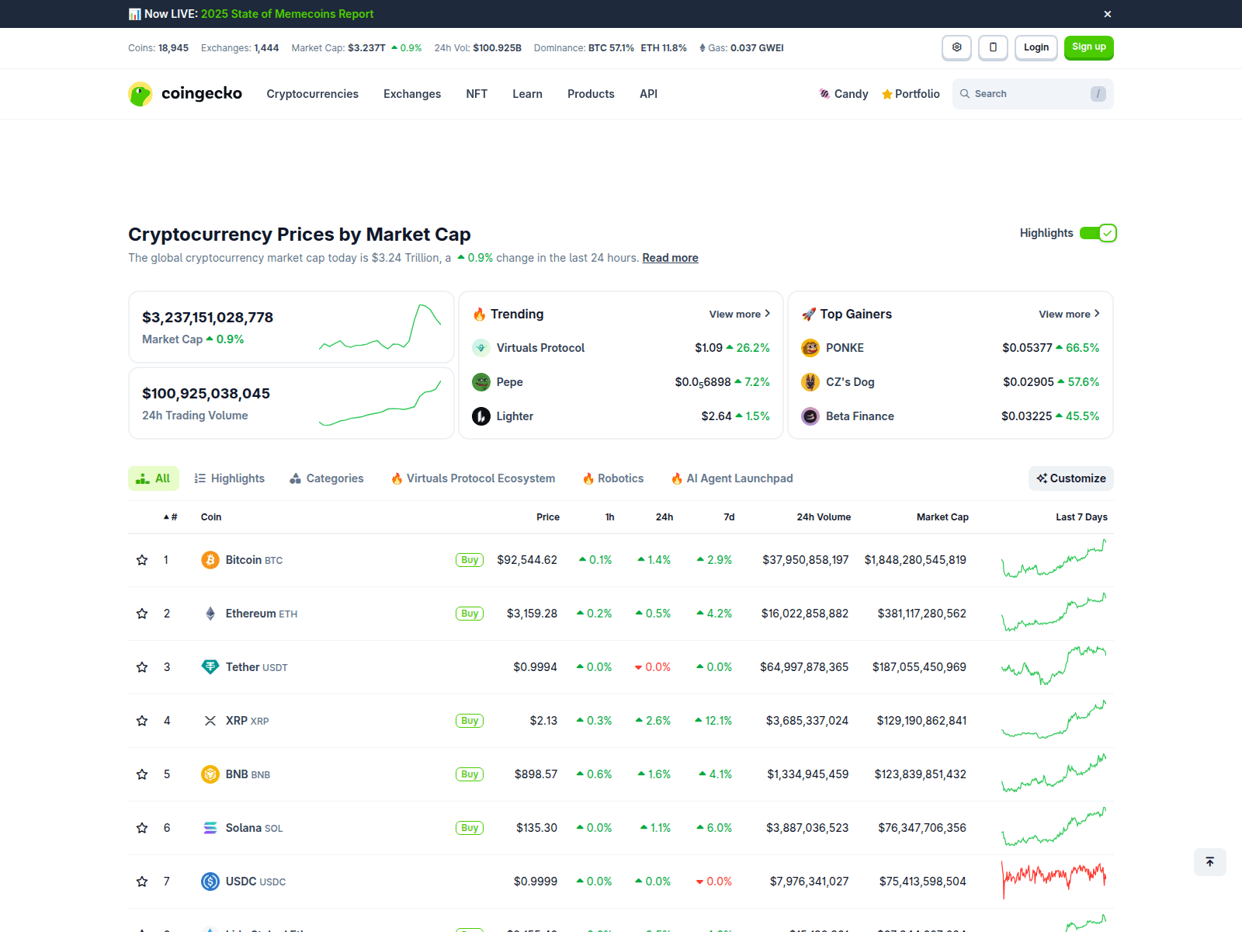This screenshot has height=932, width=1242.
Task: Switch to the Categories tab
Action: [x=327, y=478]
